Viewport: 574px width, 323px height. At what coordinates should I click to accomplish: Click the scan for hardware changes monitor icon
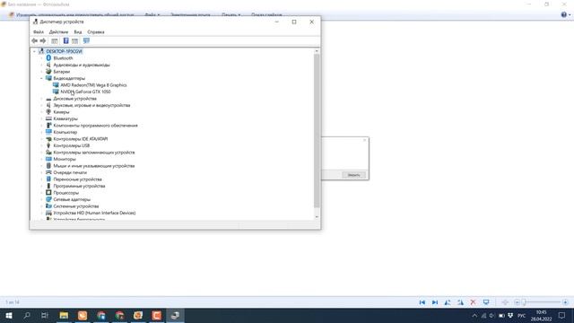[x=86, y=40]
